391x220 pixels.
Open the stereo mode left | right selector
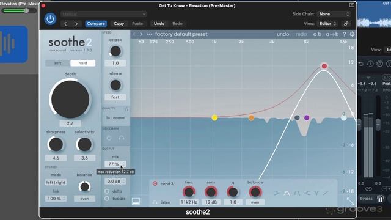tap(56, 182)
